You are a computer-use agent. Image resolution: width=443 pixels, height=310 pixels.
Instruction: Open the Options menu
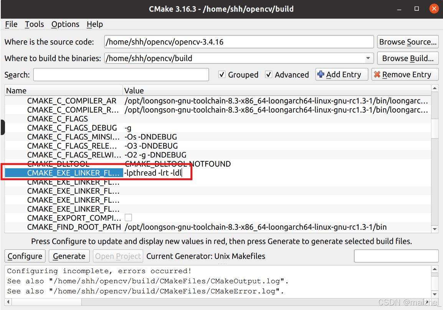point(65,24)
